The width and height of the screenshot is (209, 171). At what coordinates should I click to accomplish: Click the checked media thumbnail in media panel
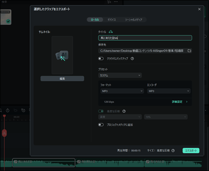click(x=6, y=17)
